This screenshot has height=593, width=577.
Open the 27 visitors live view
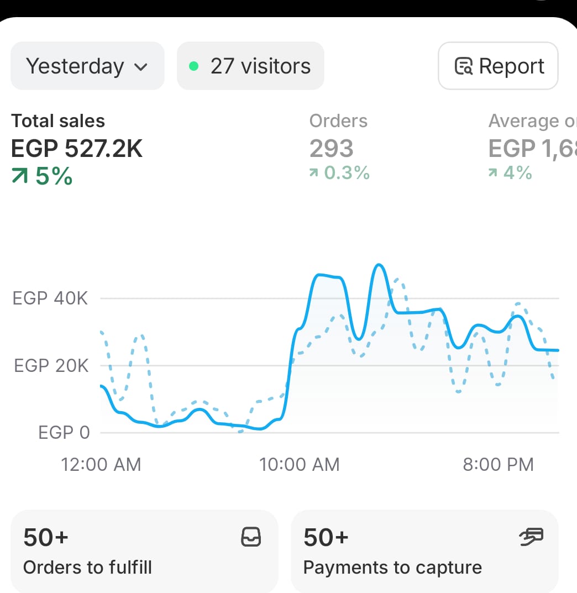(250, 66)
